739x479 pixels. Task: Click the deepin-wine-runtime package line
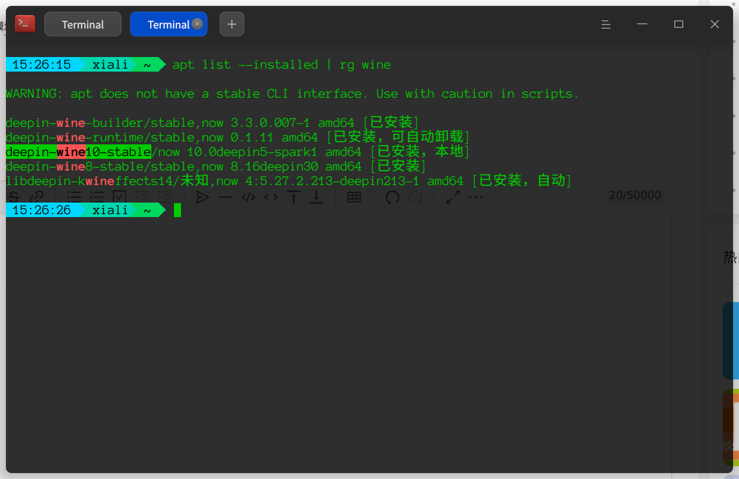coord(238,137)
